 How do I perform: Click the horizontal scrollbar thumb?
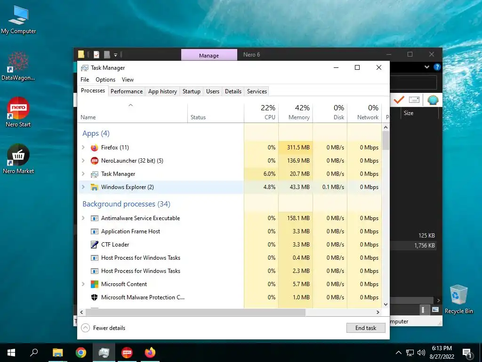(x=195, y=312)
